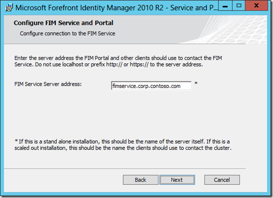This screenshot has height=198, width=273.
Task: Click the window title bar text
Action: coord(117,8)
